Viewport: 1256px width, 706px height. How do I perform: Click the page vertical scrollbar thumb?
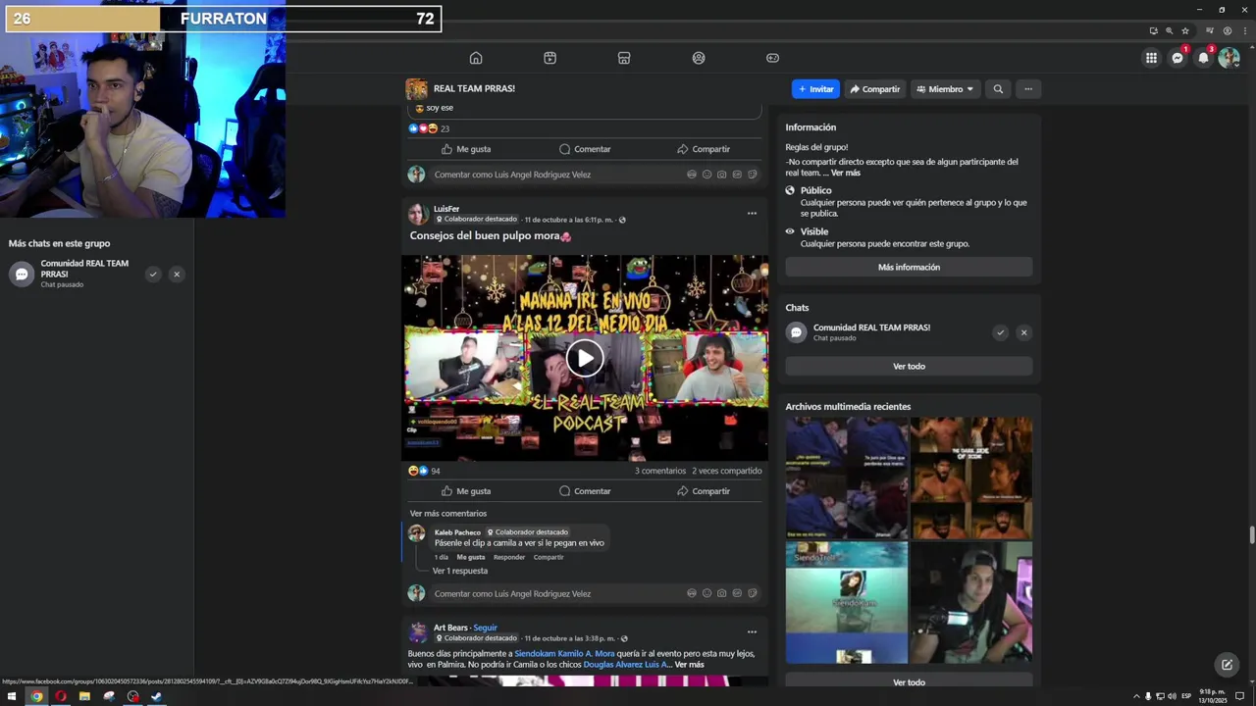(1251, 534)
